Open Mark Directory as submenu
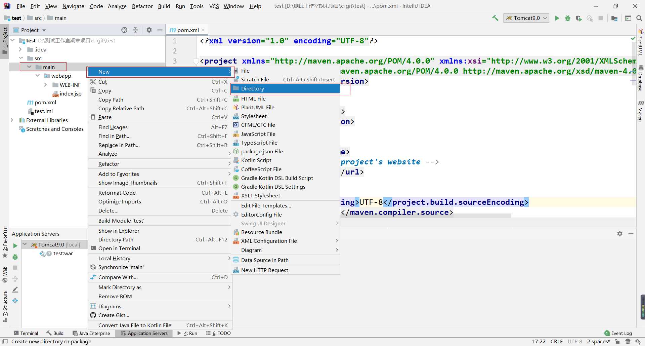Screen dimensions: 645x346 pos(160,287)
